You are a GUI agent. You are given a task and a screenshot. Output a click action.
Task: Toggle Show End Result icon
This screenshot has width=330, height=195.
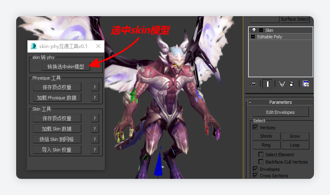point(267,84)
